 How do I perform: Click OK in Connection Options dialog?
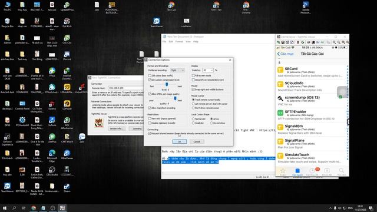tap(180, 141)
